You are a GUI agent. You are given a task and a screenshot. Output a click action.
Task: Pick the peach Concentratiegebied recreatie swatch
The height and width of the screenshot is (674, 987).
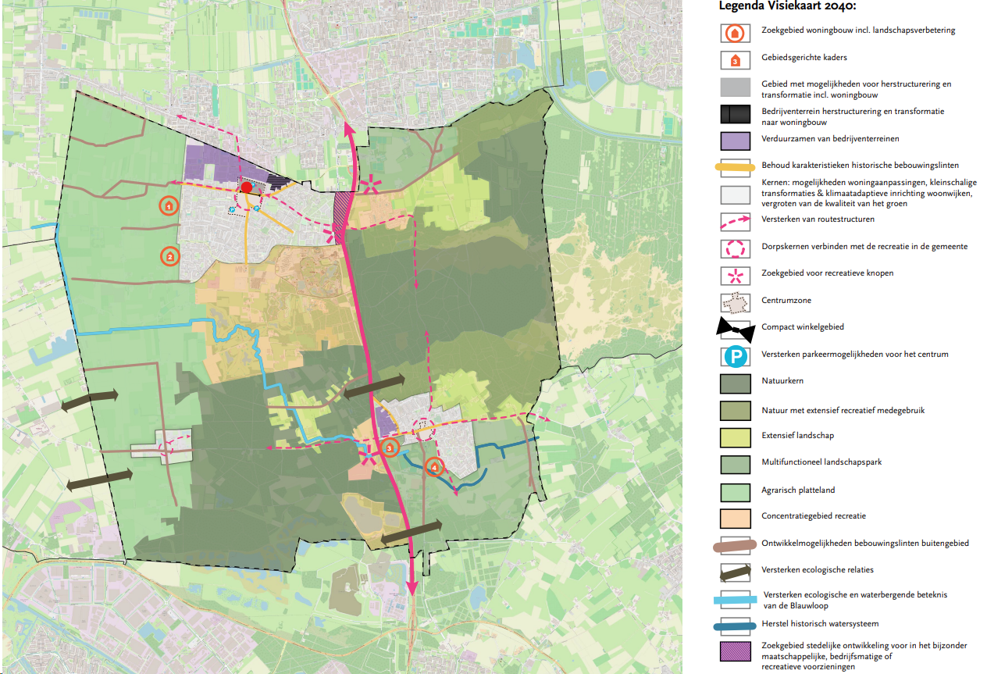736,517
